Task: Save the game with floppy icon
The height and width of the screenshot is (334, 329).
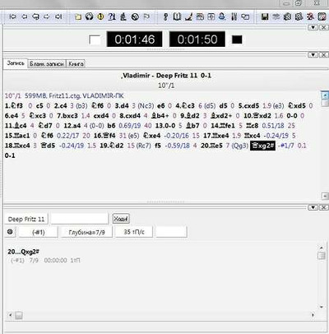Action: tap(265, 17)
